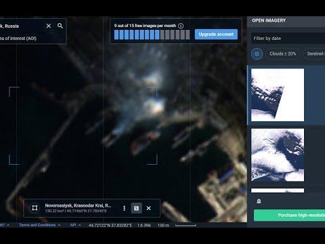Save the Novorossiysk area of interest
The width and height of the screenshot is (325, 244).
click(136, 208)
